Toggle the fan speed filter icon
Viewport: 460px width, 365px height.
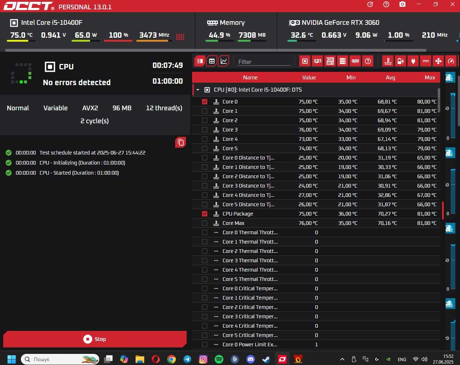[438, 61]
